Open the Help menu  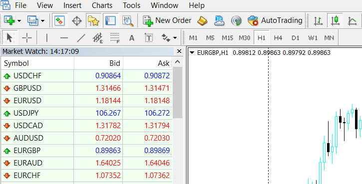click(197, 5)
